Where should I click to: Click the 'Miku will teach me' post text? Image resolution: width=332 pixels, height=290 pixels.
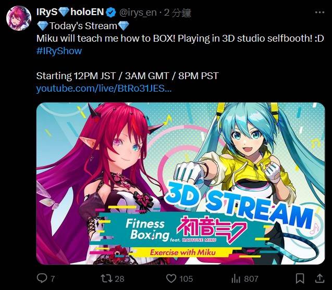(x=180, y=39)
